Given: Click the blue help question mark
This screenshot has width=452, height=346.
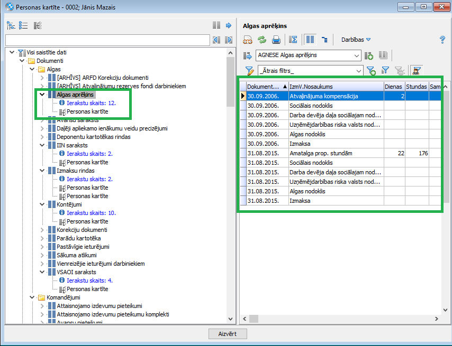Looking at the screenshot, I should click(442, 40).
